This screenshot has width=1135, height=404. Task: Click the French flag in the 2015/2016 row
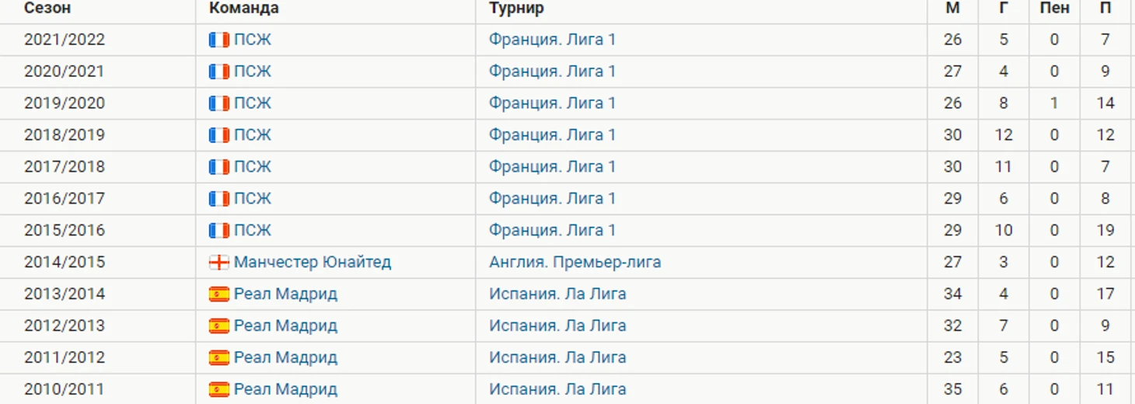pyautogui.click(x=219, y=231)
